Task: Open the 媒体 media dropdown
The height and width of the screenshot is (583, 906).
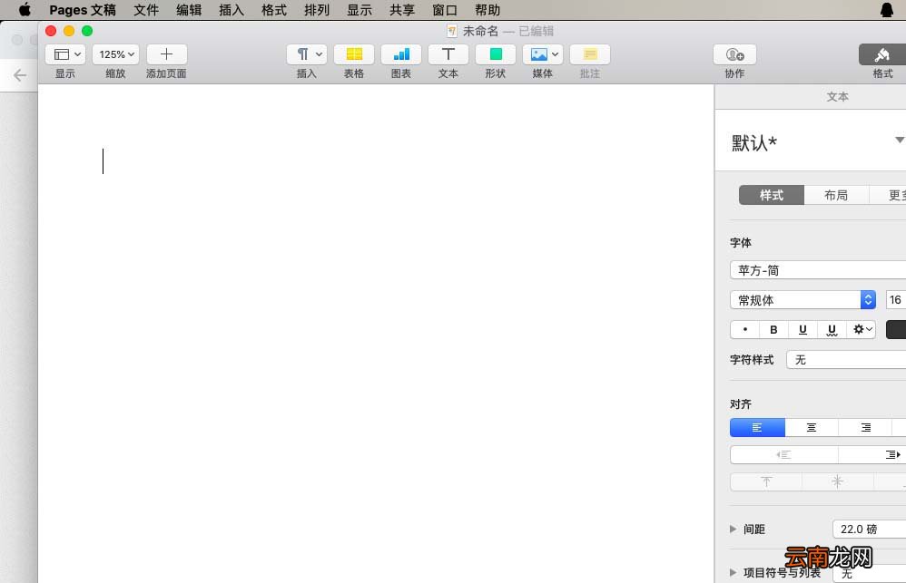Action: click(x=543, y=54)
